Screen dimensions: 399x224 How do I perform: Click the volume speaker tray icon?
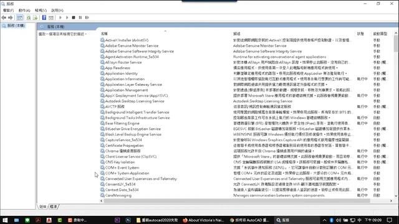click(x=339, y=220)
